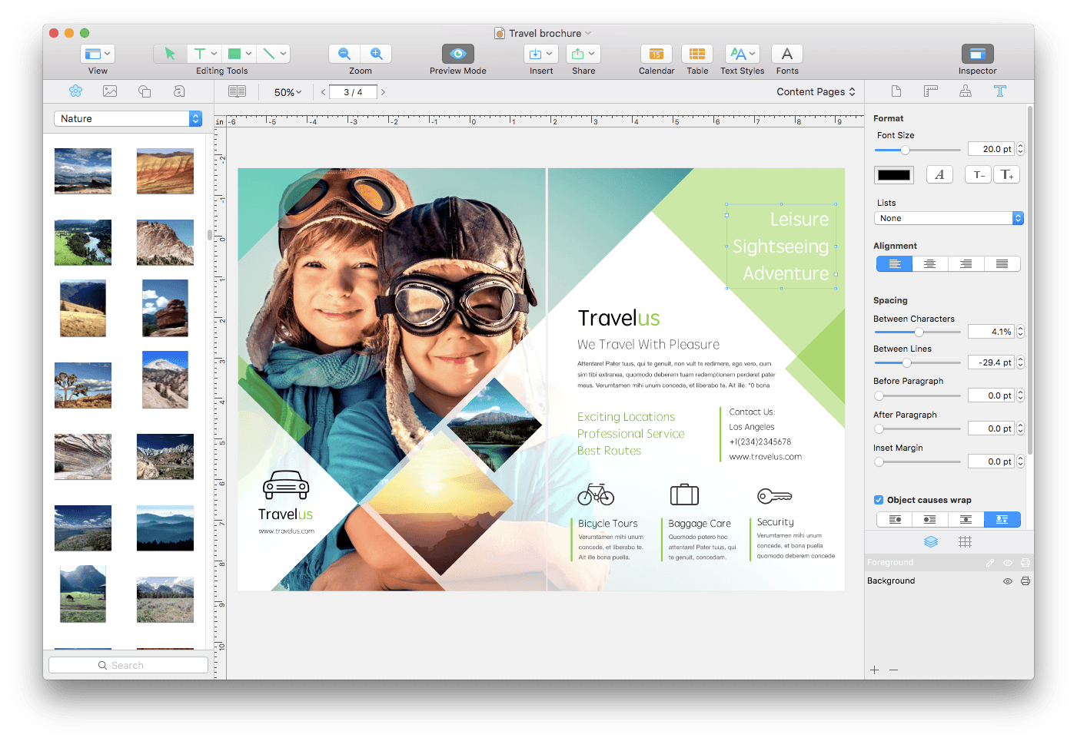Click the text art 'a' sidebar icon
The image size is (1077, 741).
(179, 91)
